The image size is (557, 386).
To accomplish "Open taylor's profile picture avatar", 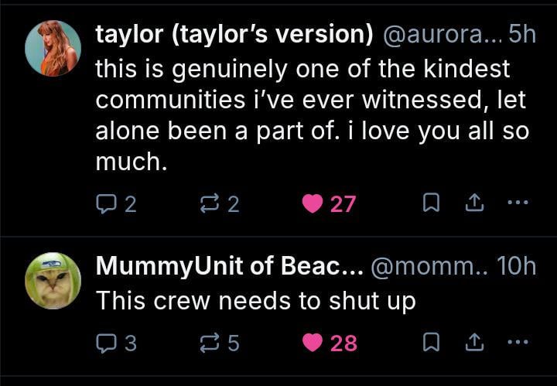I will coord(53,48).
